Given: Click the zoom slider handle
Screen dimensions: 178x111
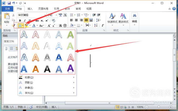Looking at the screenshot, I should 159,107.
